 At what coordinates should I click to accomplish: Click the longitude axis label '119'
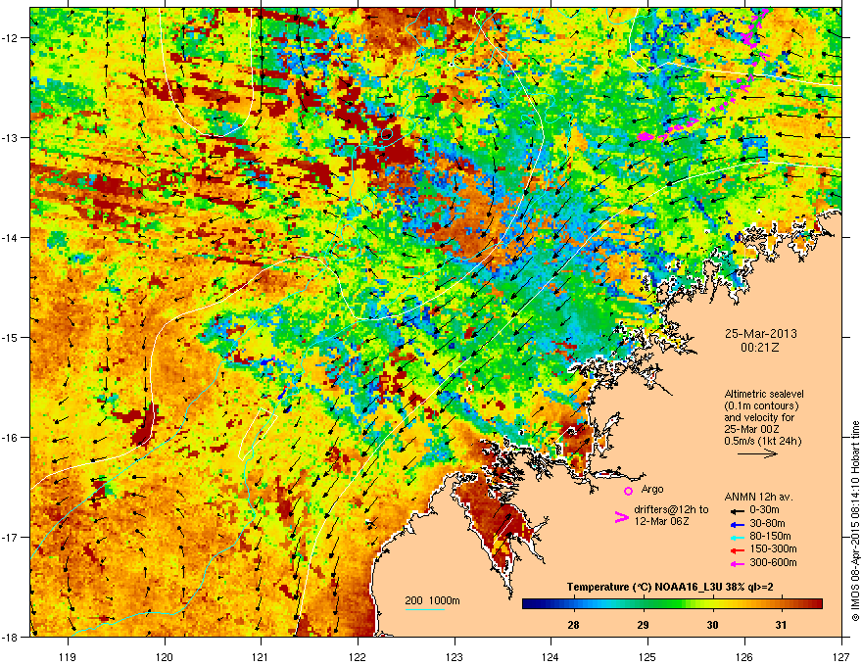tap(68, 656)
